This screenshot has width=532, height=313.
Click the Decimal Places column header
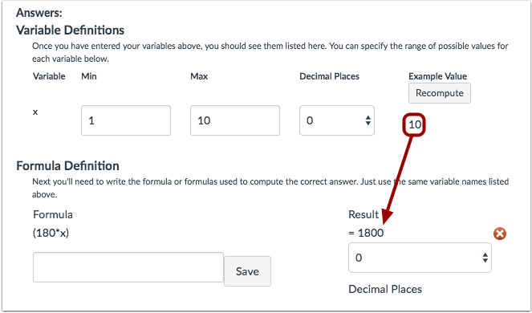(x=329, y=76)
